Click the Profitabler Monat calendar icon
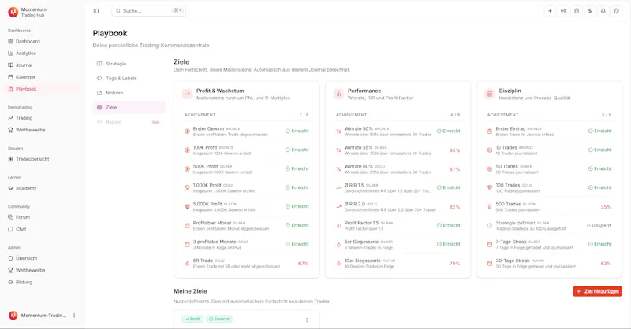The height and width of the screenshot is (329, 631). pyautogui.click(x=187, y=225)
